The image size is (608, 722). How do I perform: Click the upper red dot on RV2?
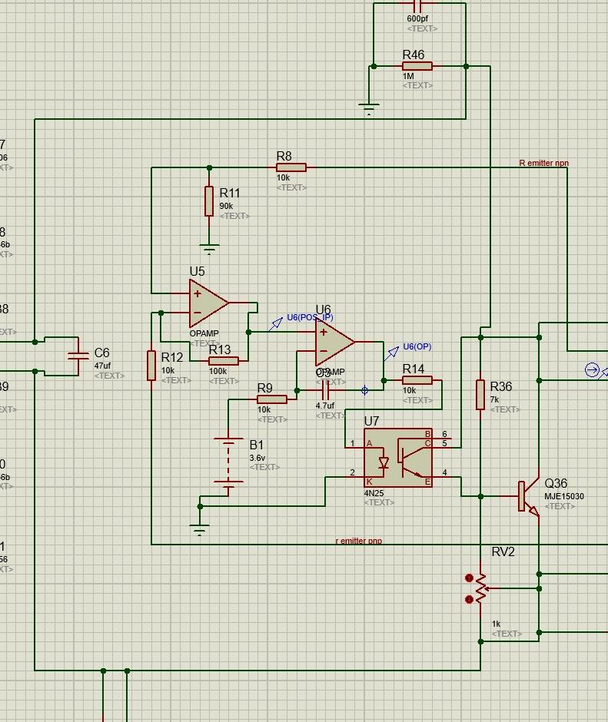point(469,578)
